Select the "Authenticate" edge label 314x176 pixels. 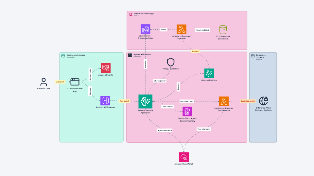[90, 75]
